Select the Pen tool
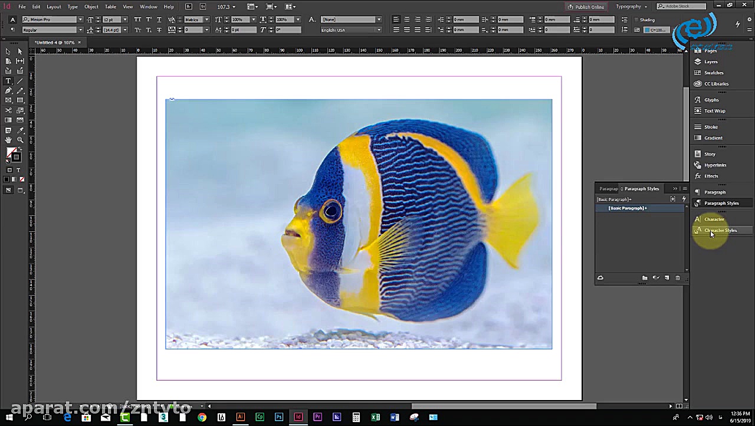The height and width of the screenshot is (426, 755). pos(8,91)
